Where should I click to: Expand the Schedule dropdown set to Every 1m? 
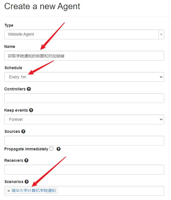coord(84,77)
